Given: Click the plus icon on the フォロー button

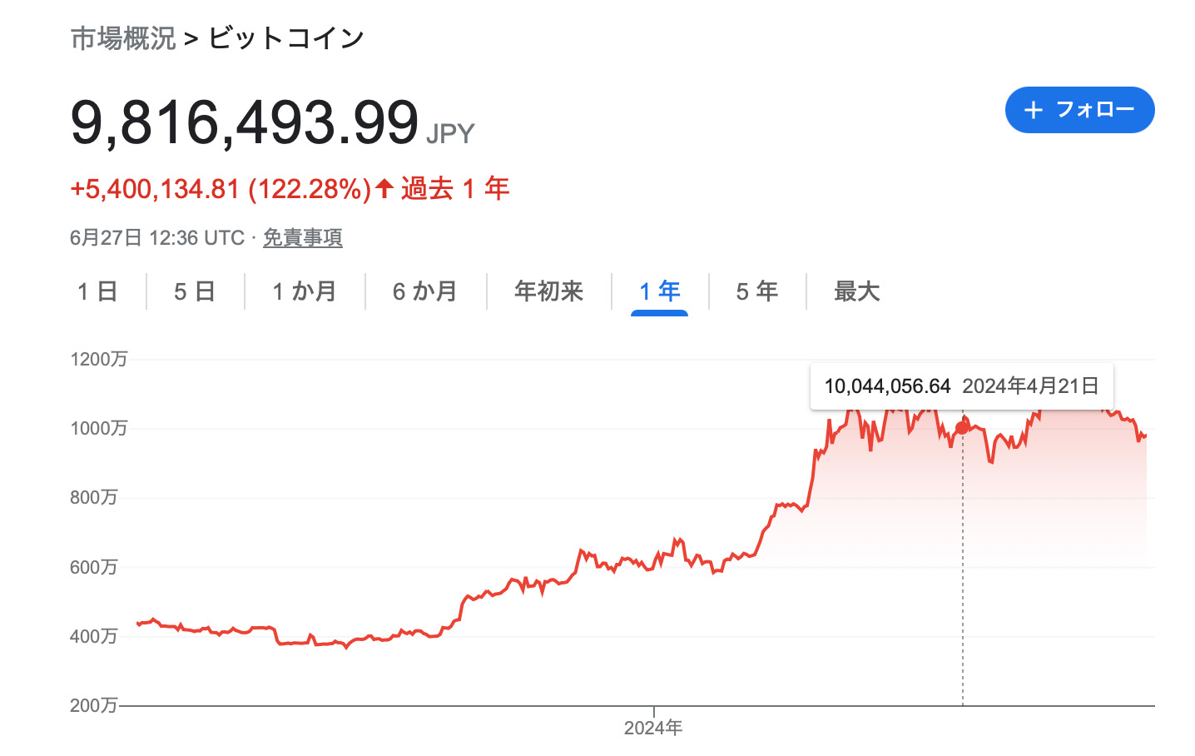Looking at the screenshot, I should click(1033, 110).
